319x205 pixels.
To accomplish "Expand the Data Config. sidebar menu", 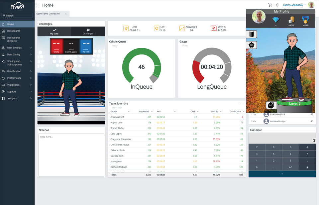I will 17,54.
